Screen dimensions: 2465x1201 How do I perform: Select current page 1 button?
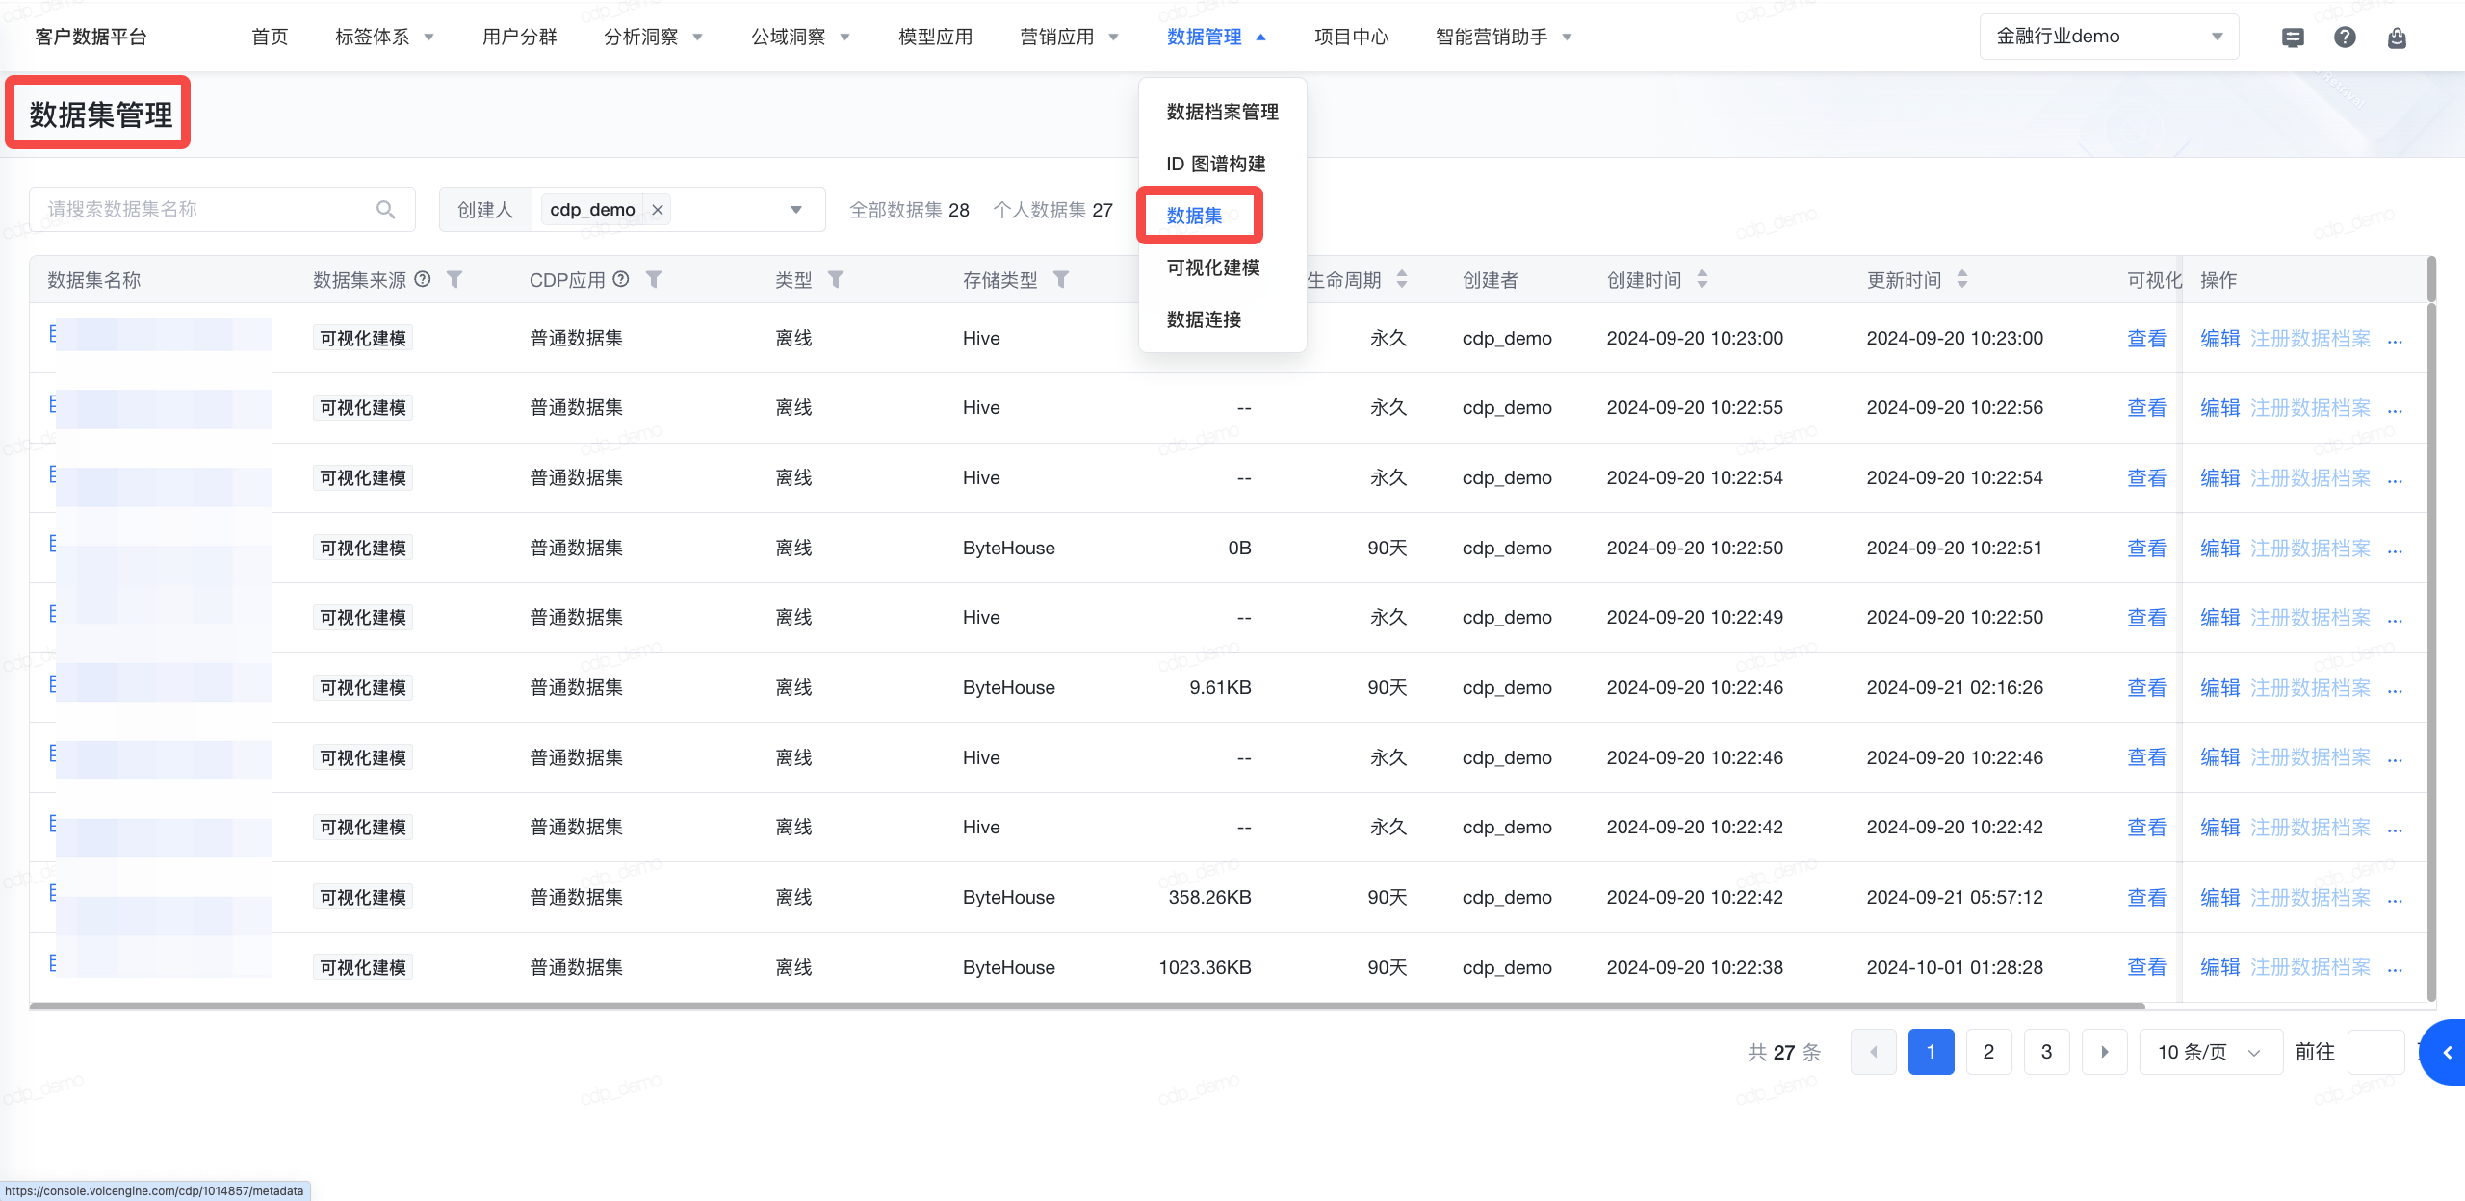[x=1932, y=1052]
